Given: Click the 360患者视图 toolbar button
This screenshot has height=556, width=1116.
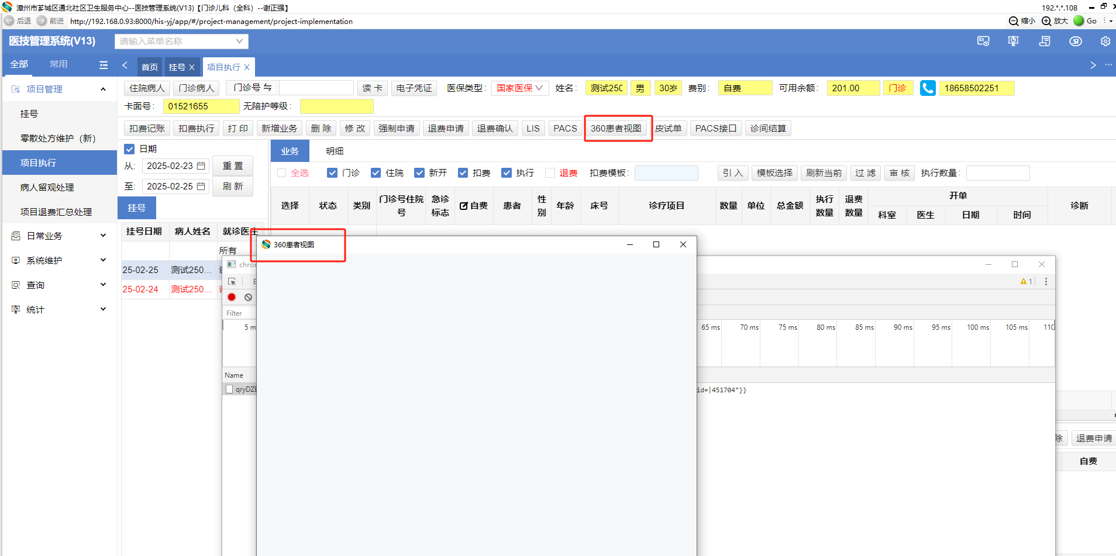Looking at the screenshot, I should (616, 129).
